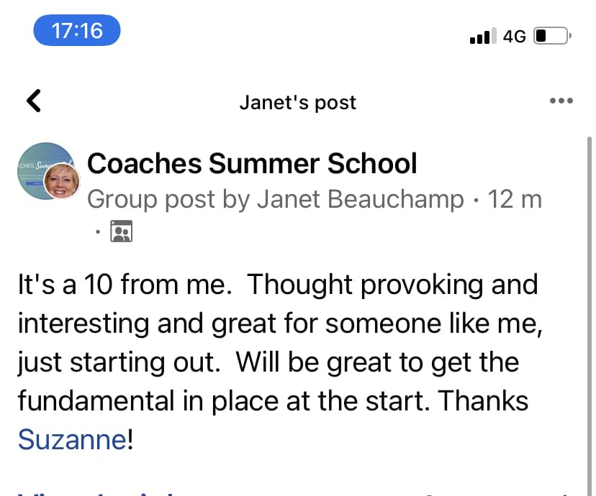Tap the 12 m post timestamp

[515, 199]
